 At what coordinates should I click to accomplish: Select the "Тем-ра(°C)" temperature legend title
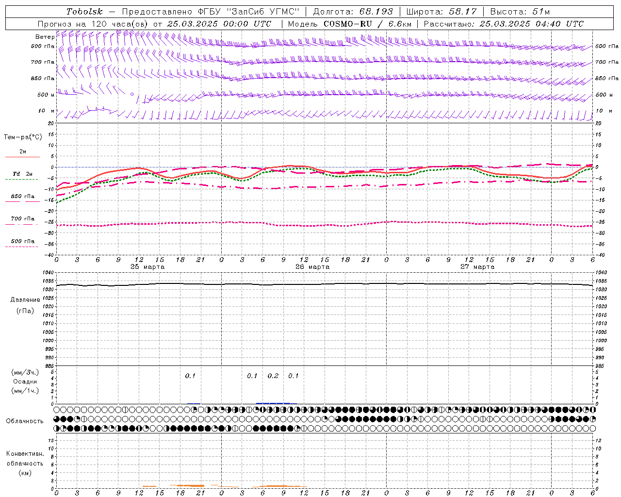(23, 137)
